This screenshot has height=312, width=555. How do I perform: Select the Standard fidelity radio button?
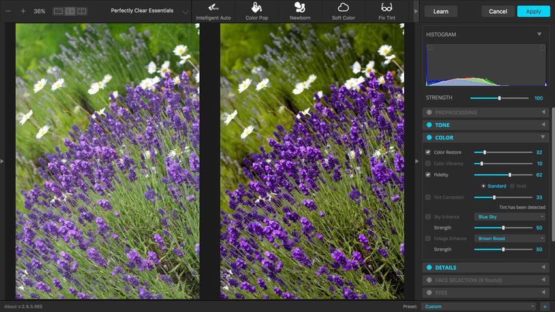[x=483, y=186]
